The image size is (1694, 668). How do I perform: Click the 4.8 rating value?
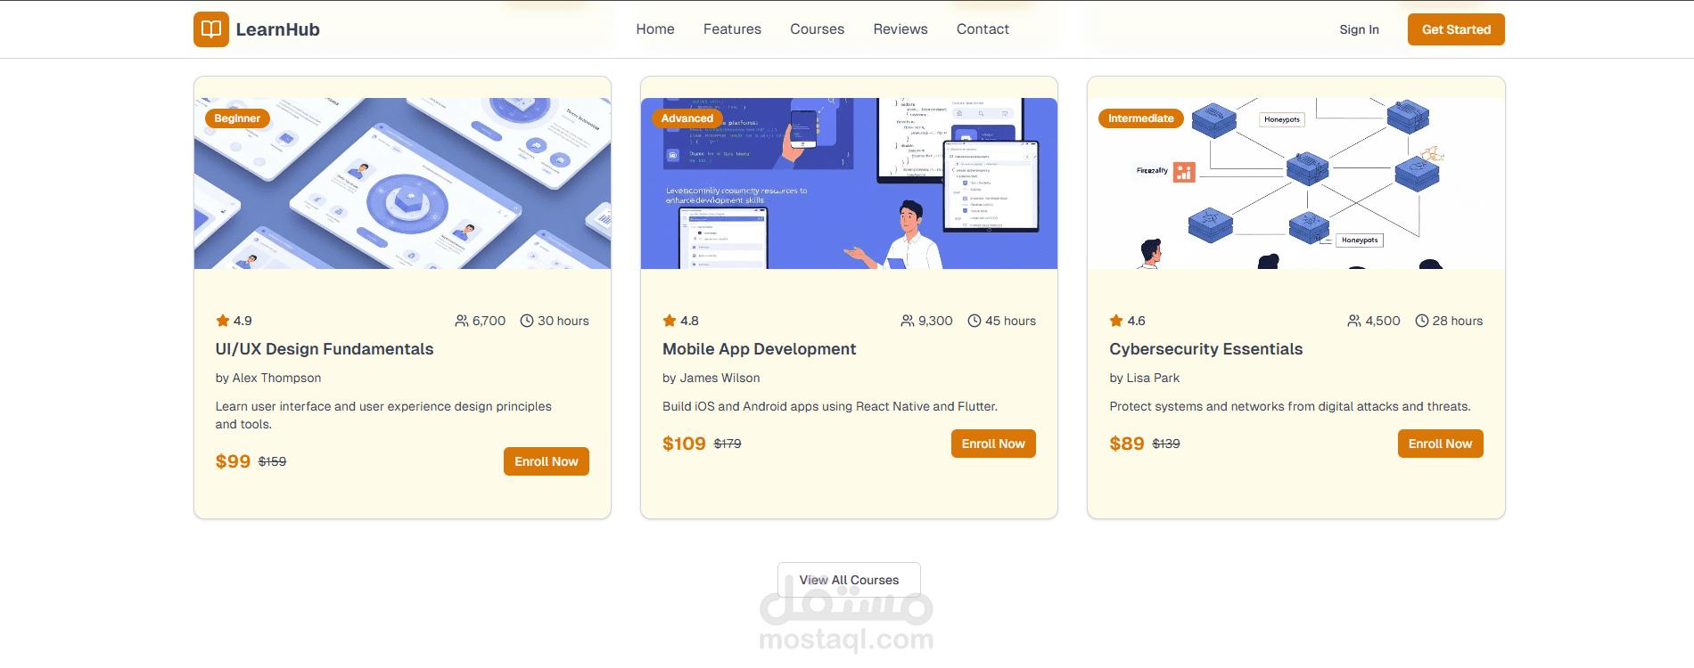coord(689,321)
